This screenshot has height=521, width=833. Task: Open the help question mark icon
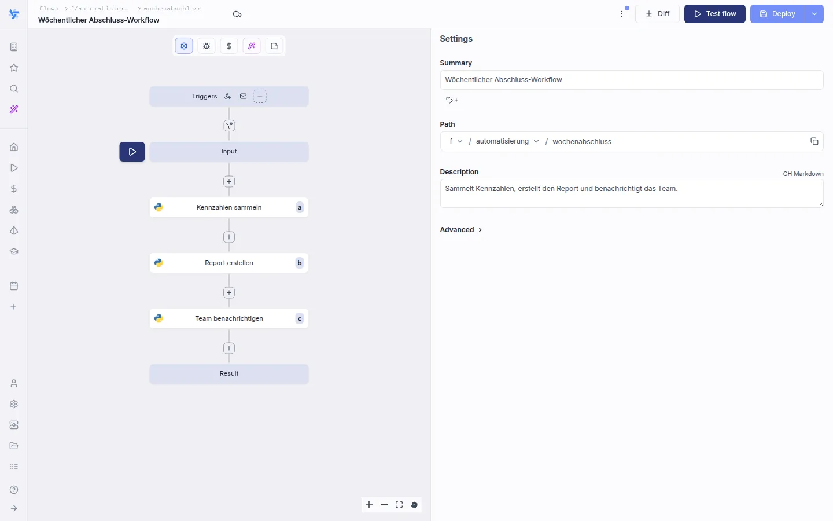pyautogui.click(x=14, y=490)
